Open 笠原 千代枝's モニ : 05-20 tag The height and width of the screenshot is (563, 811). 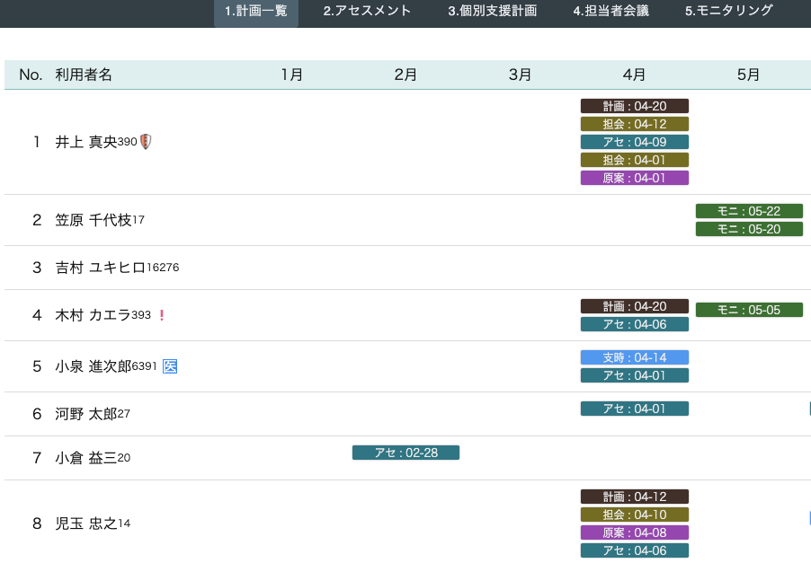coord(749,229)
